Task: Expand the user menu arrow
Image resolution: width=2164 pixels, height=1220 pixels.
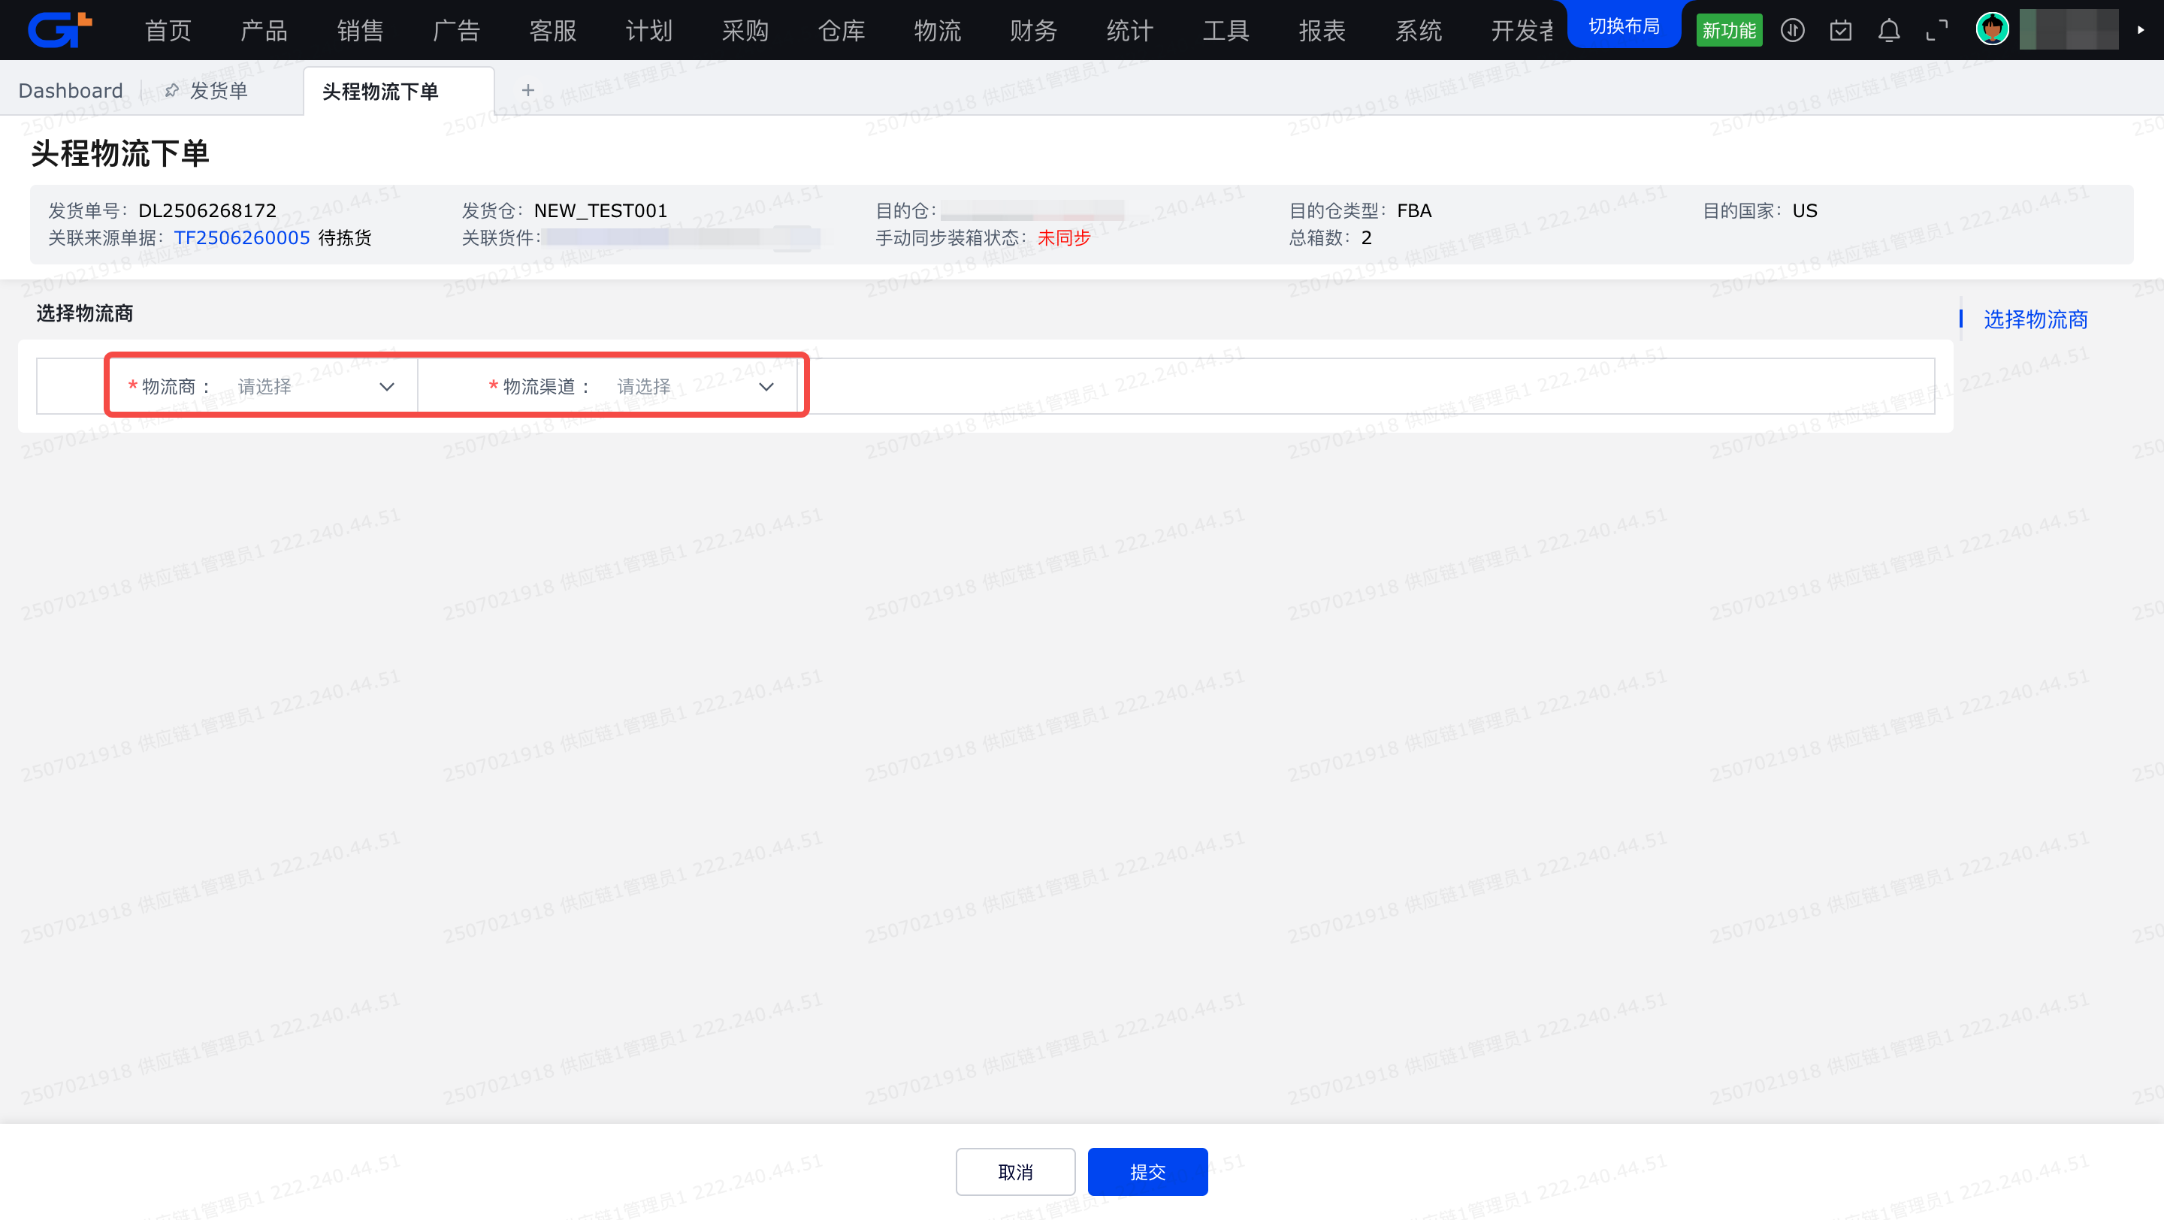Action: pos(2141,30)
